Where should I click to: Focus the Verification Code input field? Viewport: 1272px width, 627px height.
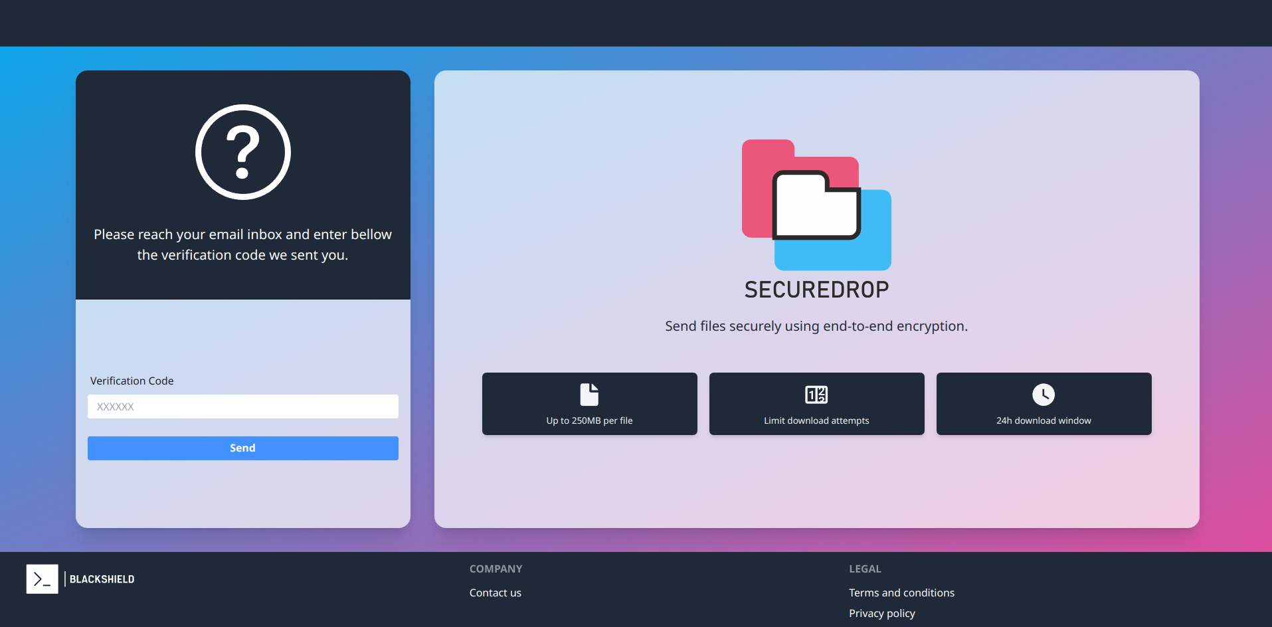(x=243, y=406)
